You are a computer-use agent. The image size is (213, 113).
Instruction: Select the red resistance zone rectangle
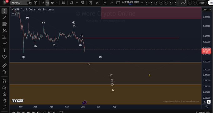pyautogui.click(x=151, y=13)
